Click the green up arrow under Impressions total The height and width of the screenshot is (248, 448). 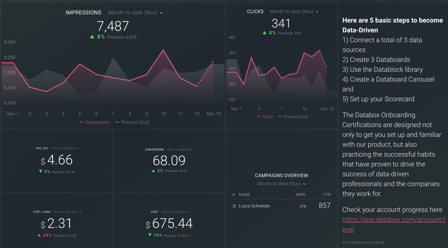[x=92, y=37]
